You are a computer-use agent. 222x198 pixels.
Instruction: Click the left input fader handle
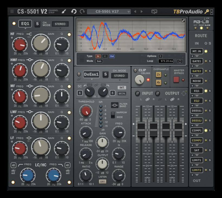pos(141,129)
